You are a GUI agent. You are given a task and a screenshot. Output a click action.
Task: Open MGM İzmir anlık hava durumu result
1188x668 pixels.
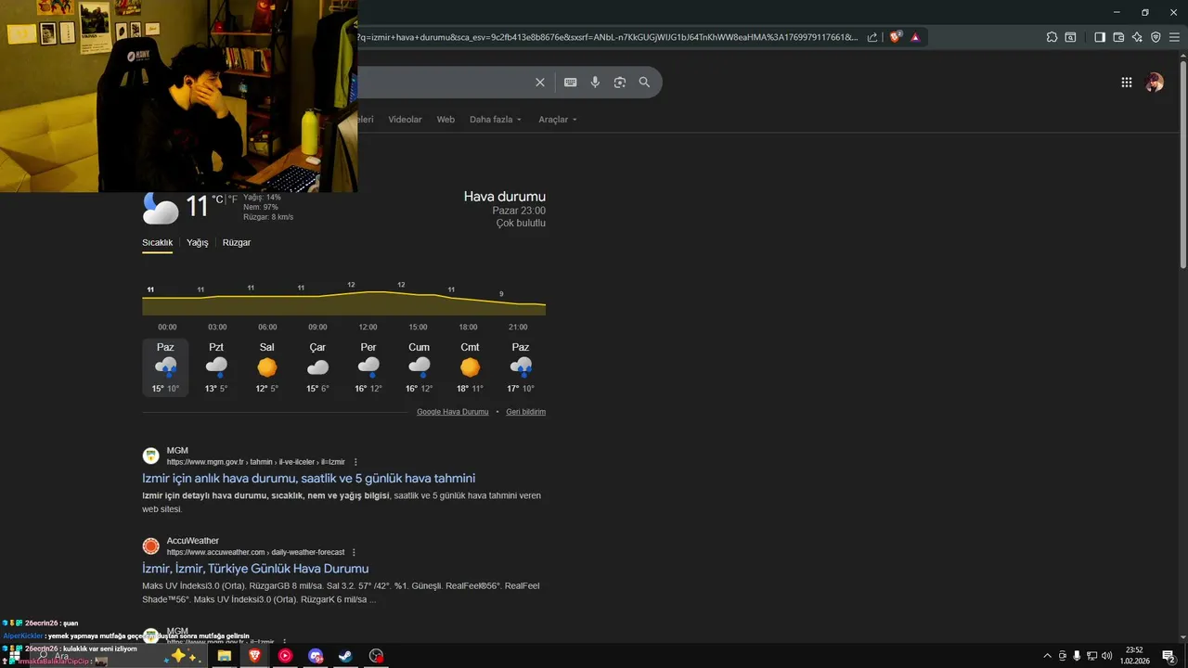pos(308,479)
